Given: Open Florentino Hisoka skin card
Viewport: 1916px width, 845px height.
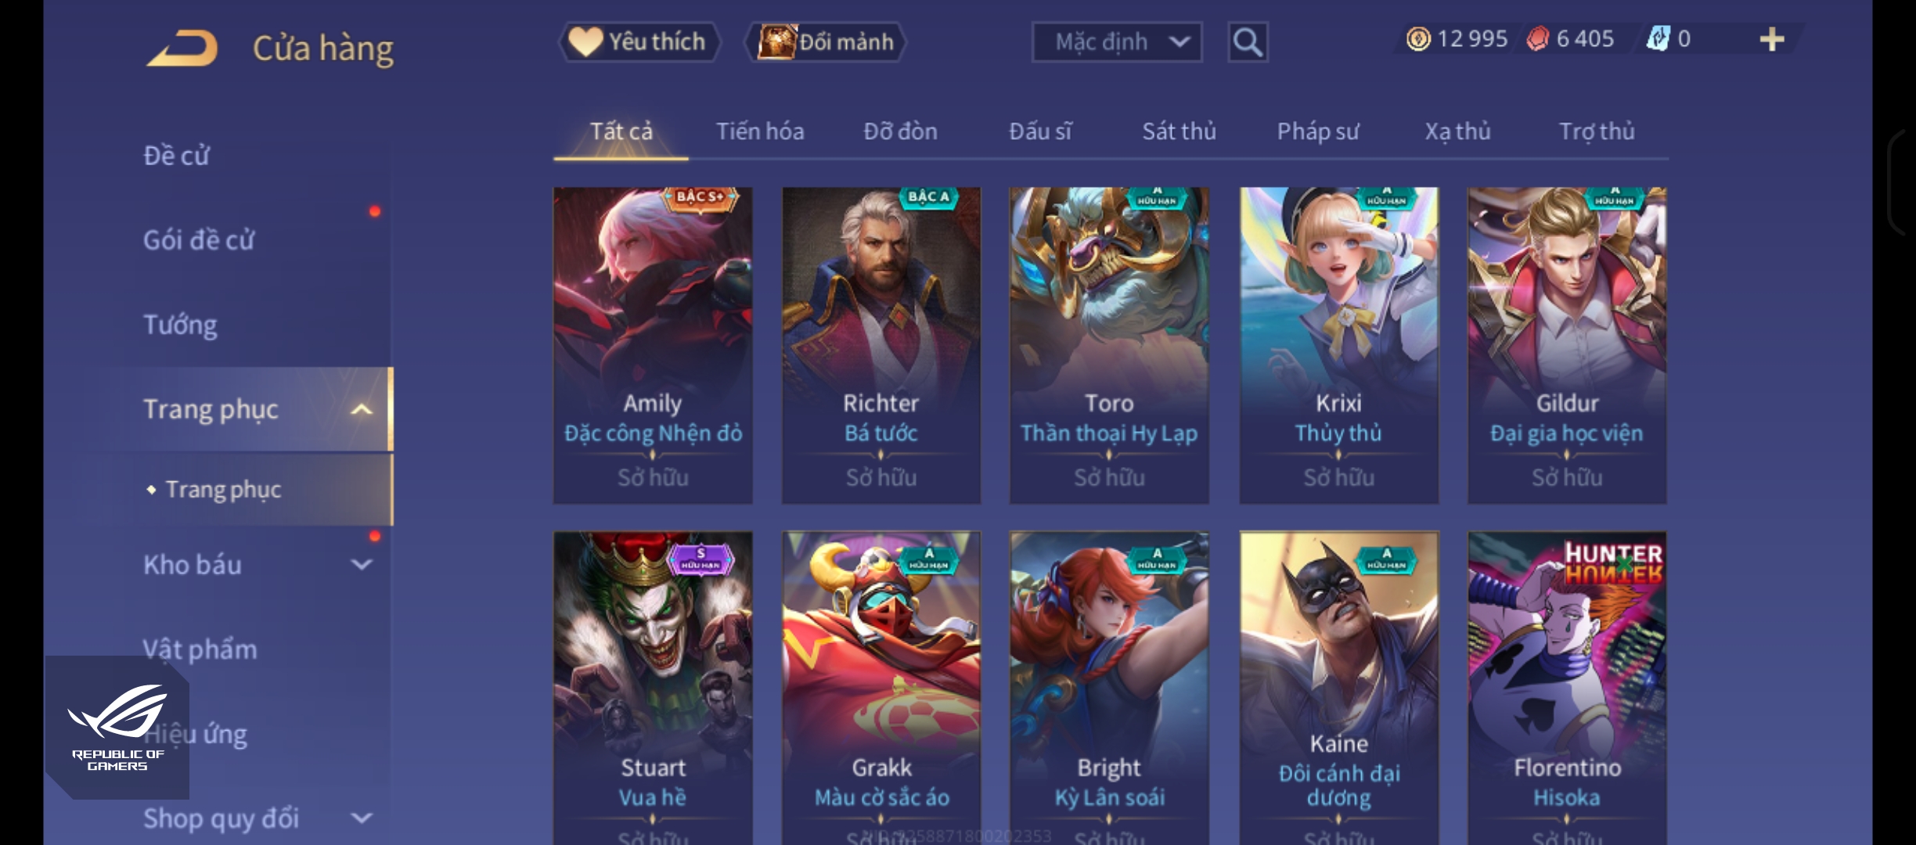Looking at the screenshot, I should point(1567,689).
